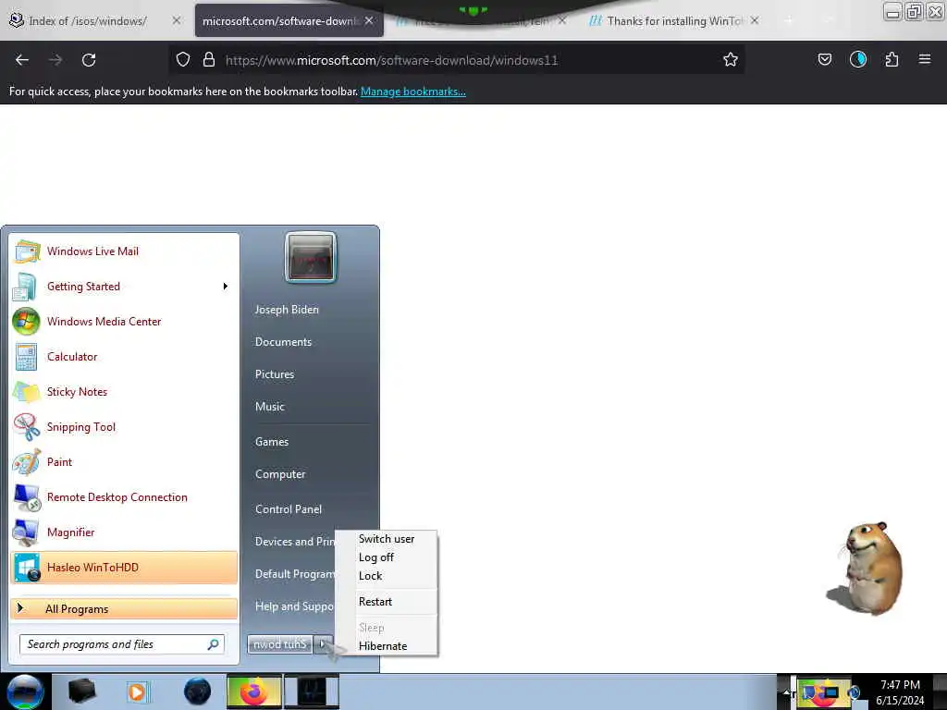Open Windows Media Center
This screenshot has height=710, width=947.
point(124,321)
